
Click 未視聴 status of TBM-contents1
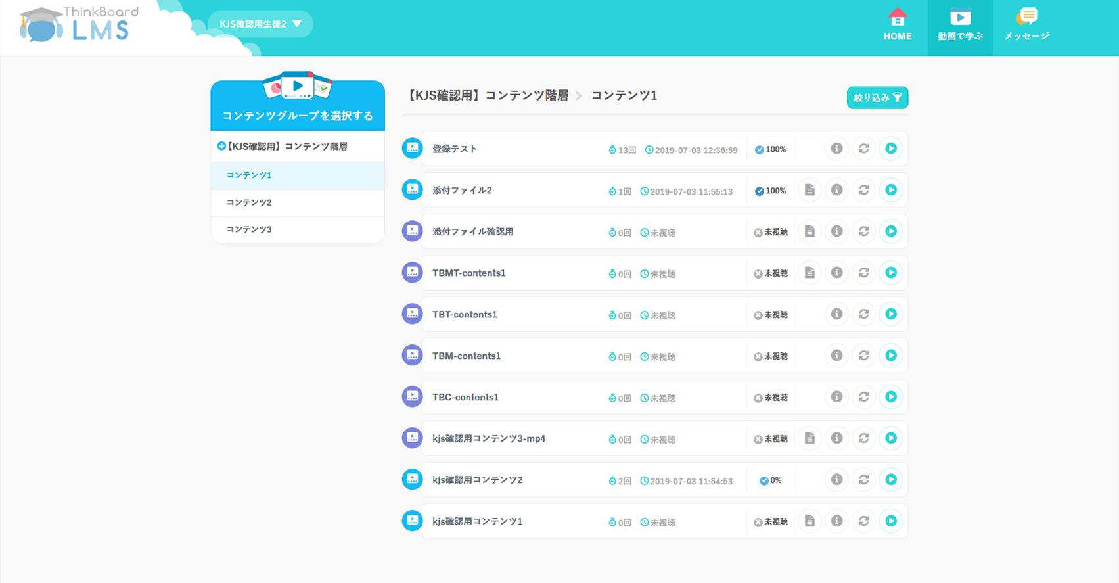[x=770, y=357]
